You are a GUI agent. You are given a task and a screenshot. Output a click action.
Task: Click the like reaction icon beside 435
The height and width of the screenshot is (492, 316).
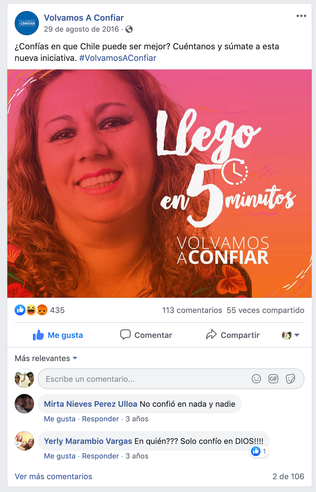[20, 310]
